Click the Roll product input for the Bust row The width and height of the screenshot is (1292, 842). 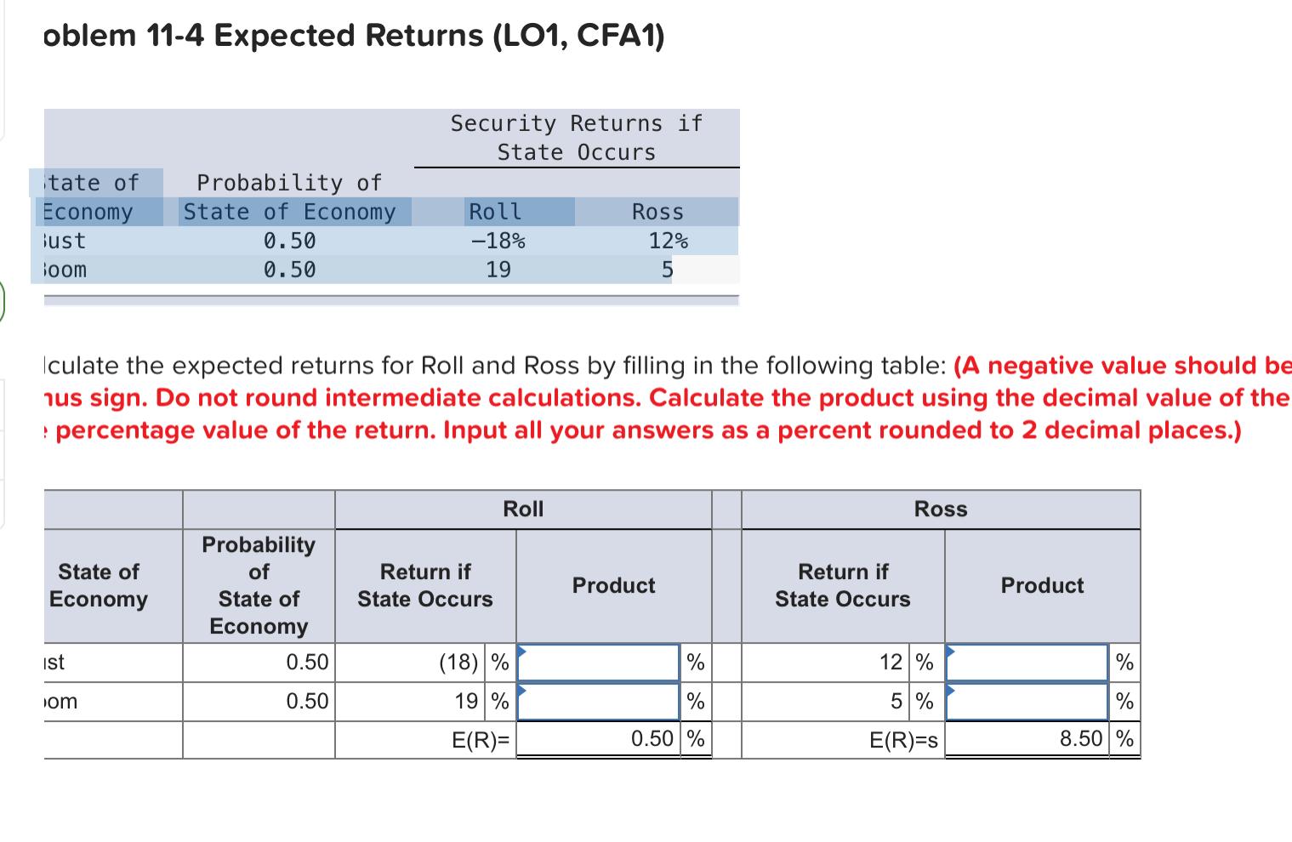tap(598, 663)
